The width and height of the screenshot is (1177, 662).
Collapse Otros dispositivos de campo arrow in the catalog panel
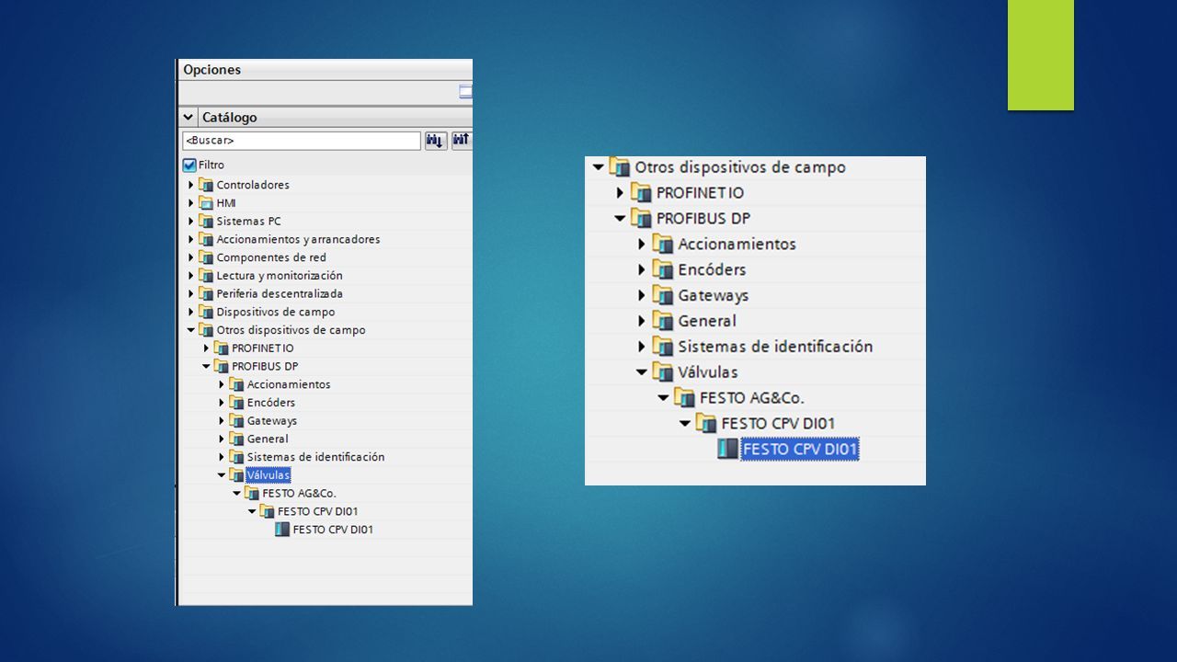click(x=191, y=330)
